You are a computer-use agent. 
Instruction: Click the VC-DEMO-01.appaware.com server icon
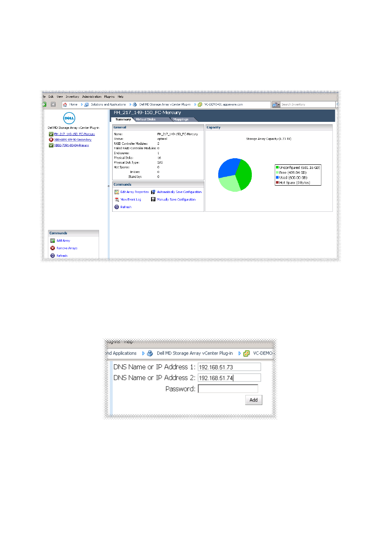[x=200, y=105]
